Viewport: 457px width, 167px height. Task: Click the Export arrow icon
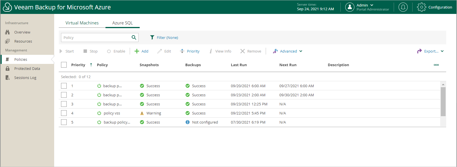(419, 51)
